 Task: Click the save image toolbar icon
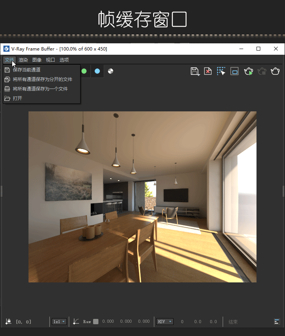tap(195, 71)
